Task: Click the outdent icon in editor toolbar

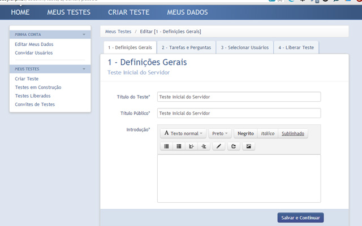Action: click(191, 146)
